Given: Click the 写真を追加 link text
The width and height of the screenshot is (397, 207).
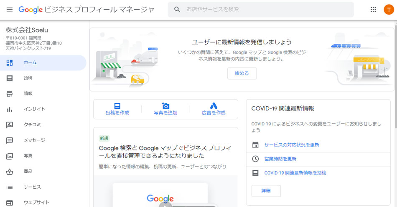Looking at the screenshot, I should pyautogui.click(x=165, y=113).
